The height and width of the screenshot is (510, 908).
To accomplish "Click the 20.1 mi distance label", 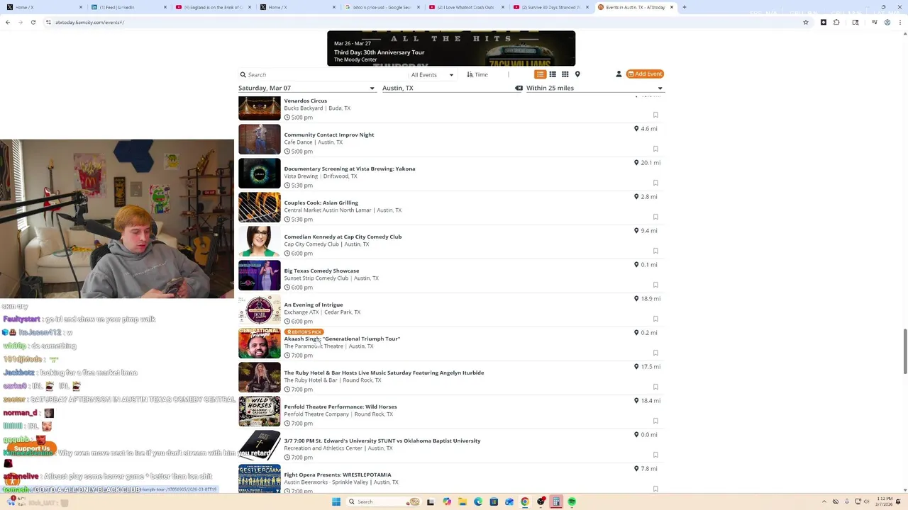I will 647,163.
